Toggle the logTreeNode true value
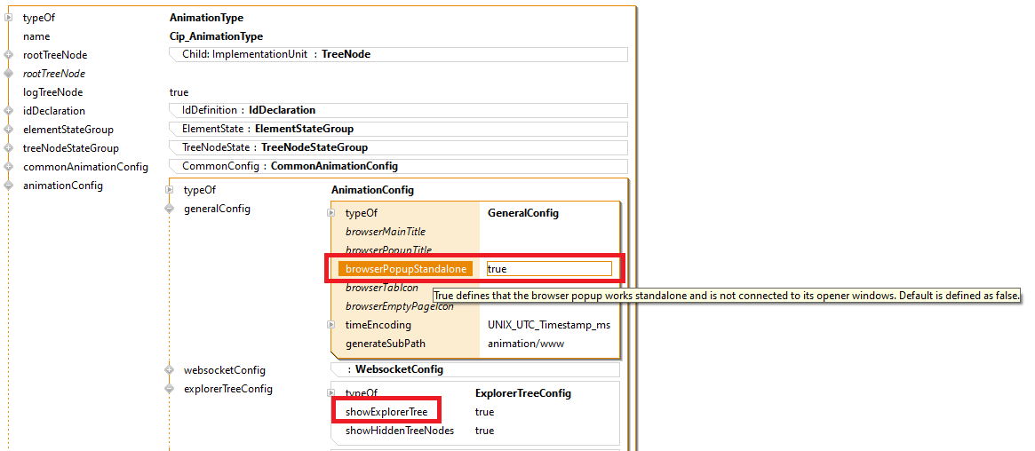This screenshot has width=1035, height=451. (x=179, y=92)
